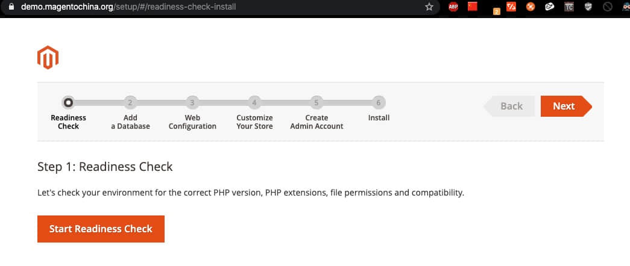Screen dimensions: 630x266
Task: Select the Readiness Check step marker
Action: tap(68, 103)
